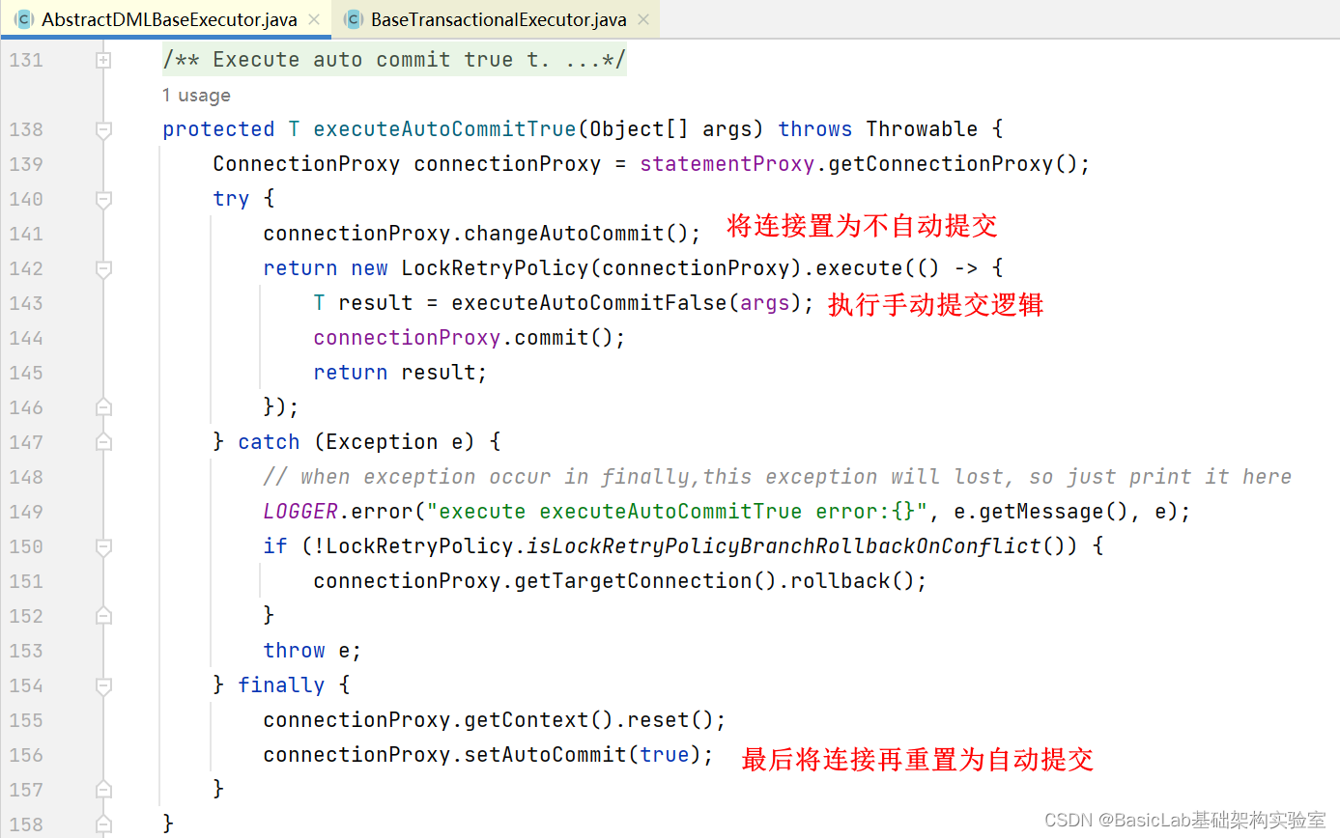
Task: Click 'return result;' on line 145
Action: click(401, 373)
